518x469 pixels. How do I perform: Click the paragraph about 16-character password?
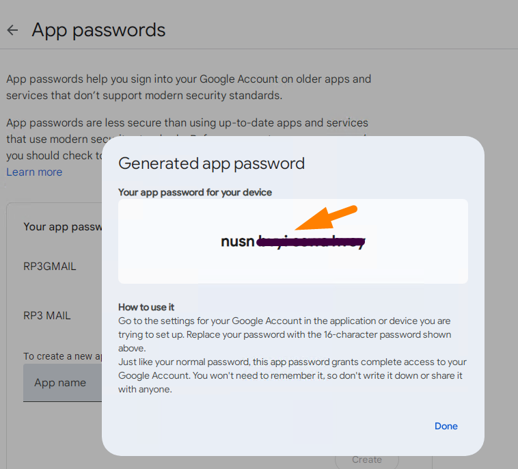click(284, 334)
